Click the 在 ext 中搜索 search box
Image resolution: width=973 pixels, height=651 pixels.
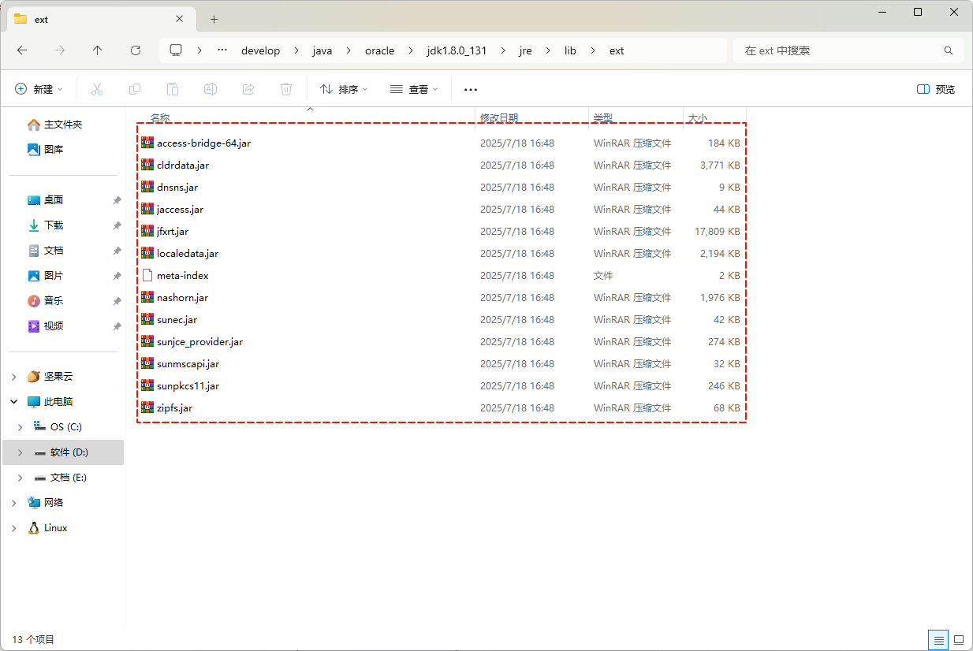click(x=840, y=50)
